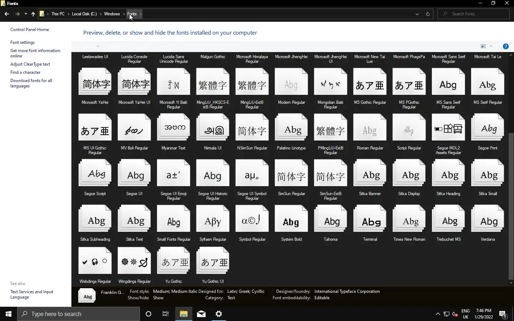The image size is (514, 321).
Task: Open Microsoft Yi Baiti Regular font
Action: [173, 82]
